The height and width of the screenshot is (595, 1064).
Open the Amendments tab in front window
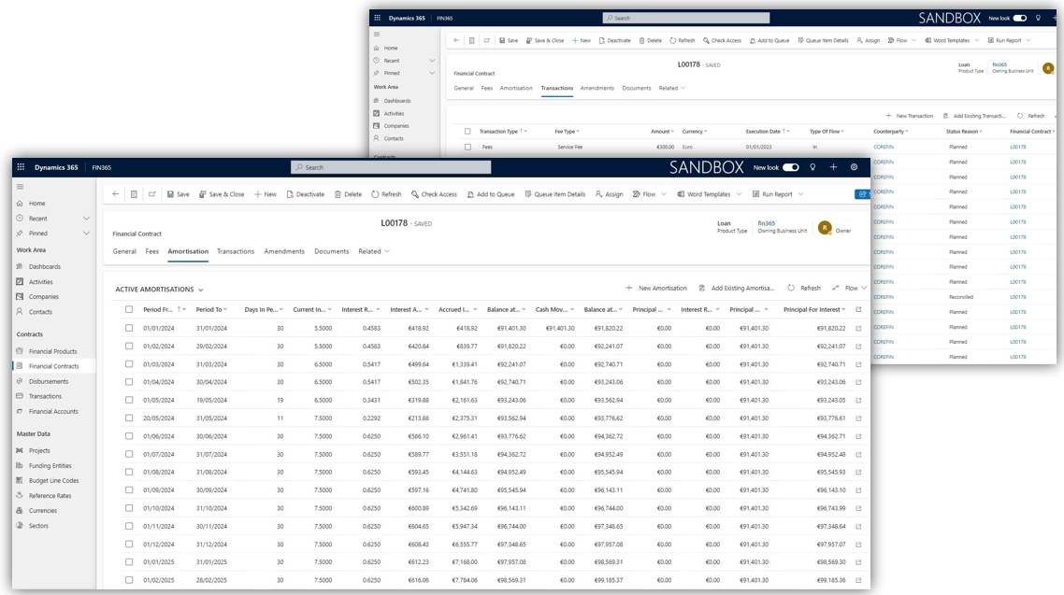[284, 251]
